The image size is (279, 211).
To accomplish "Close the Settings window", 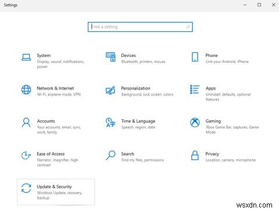I will pyautogui.click(x=274, y=5).
